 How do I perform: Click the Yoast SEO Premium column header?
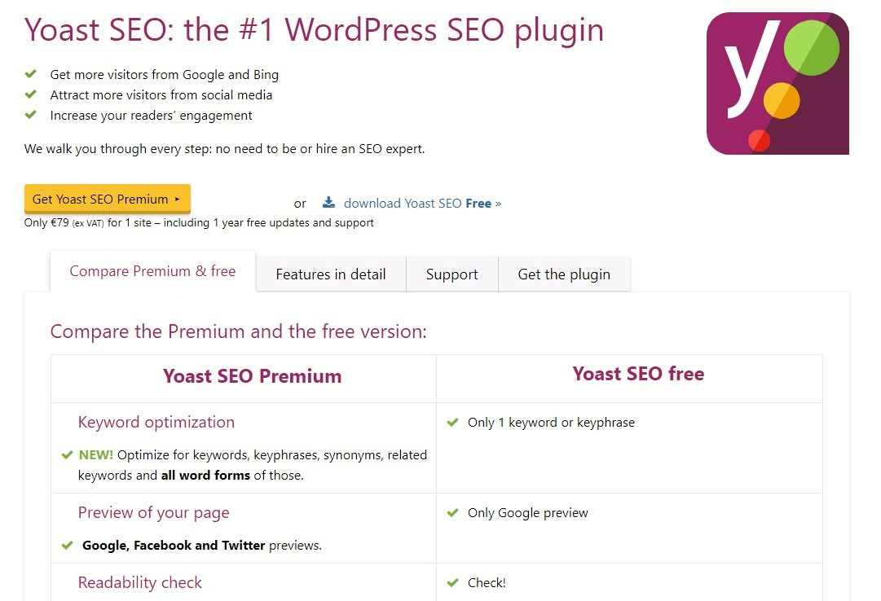coord(252,376)
